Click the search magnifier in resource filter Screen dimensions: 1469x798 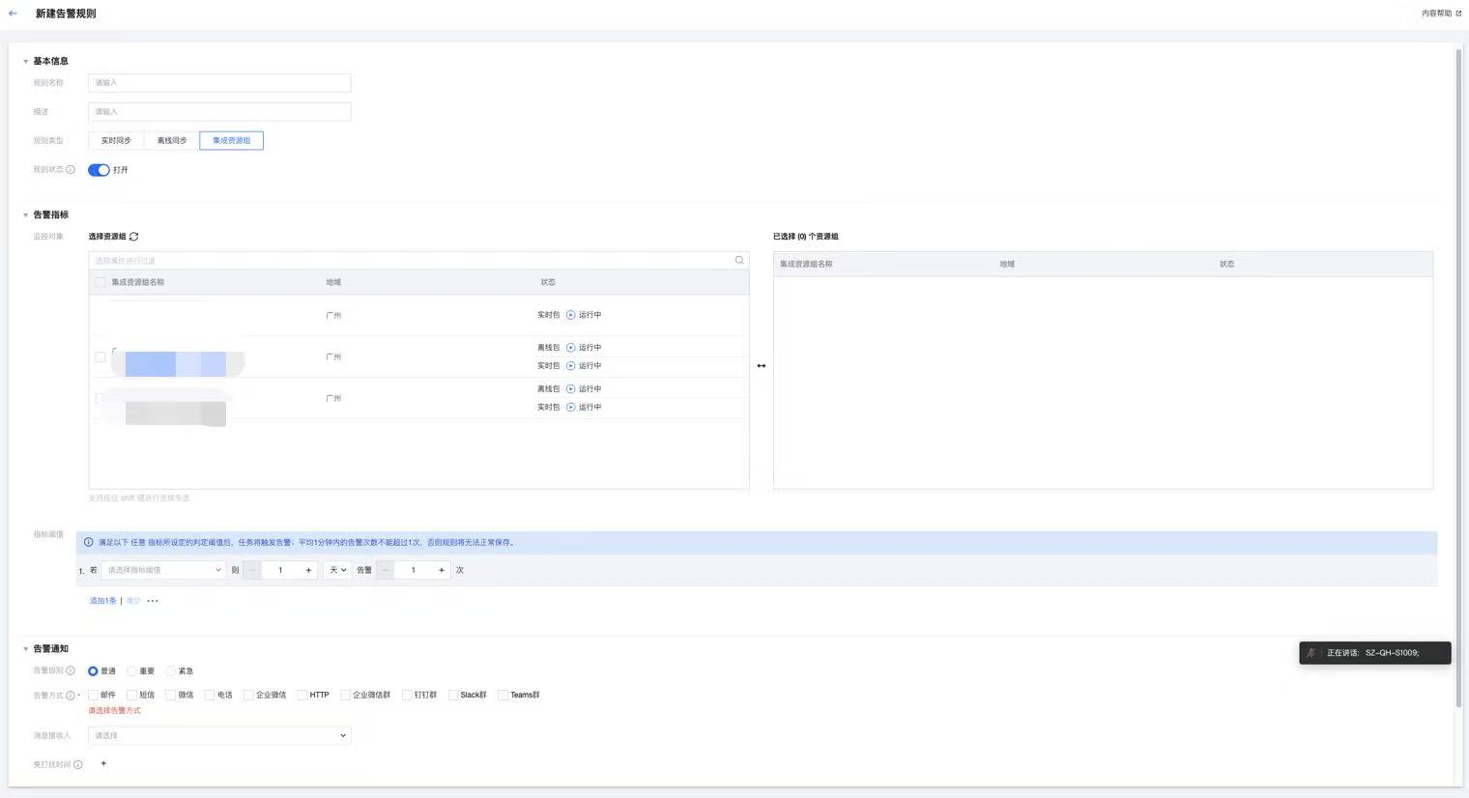point(739,261)
